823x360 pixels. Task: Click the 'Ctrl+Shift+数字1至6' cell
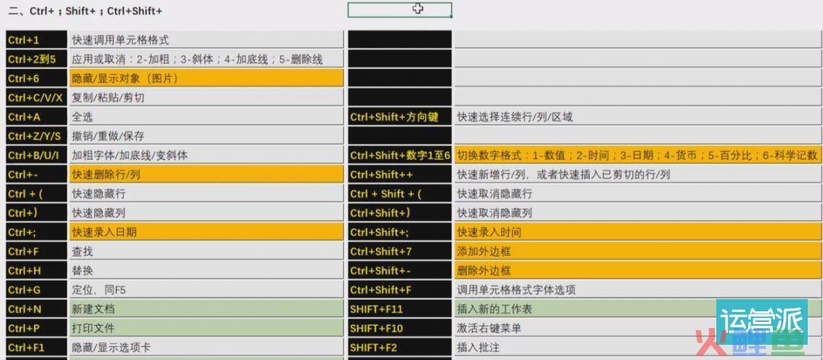(399, 155)
